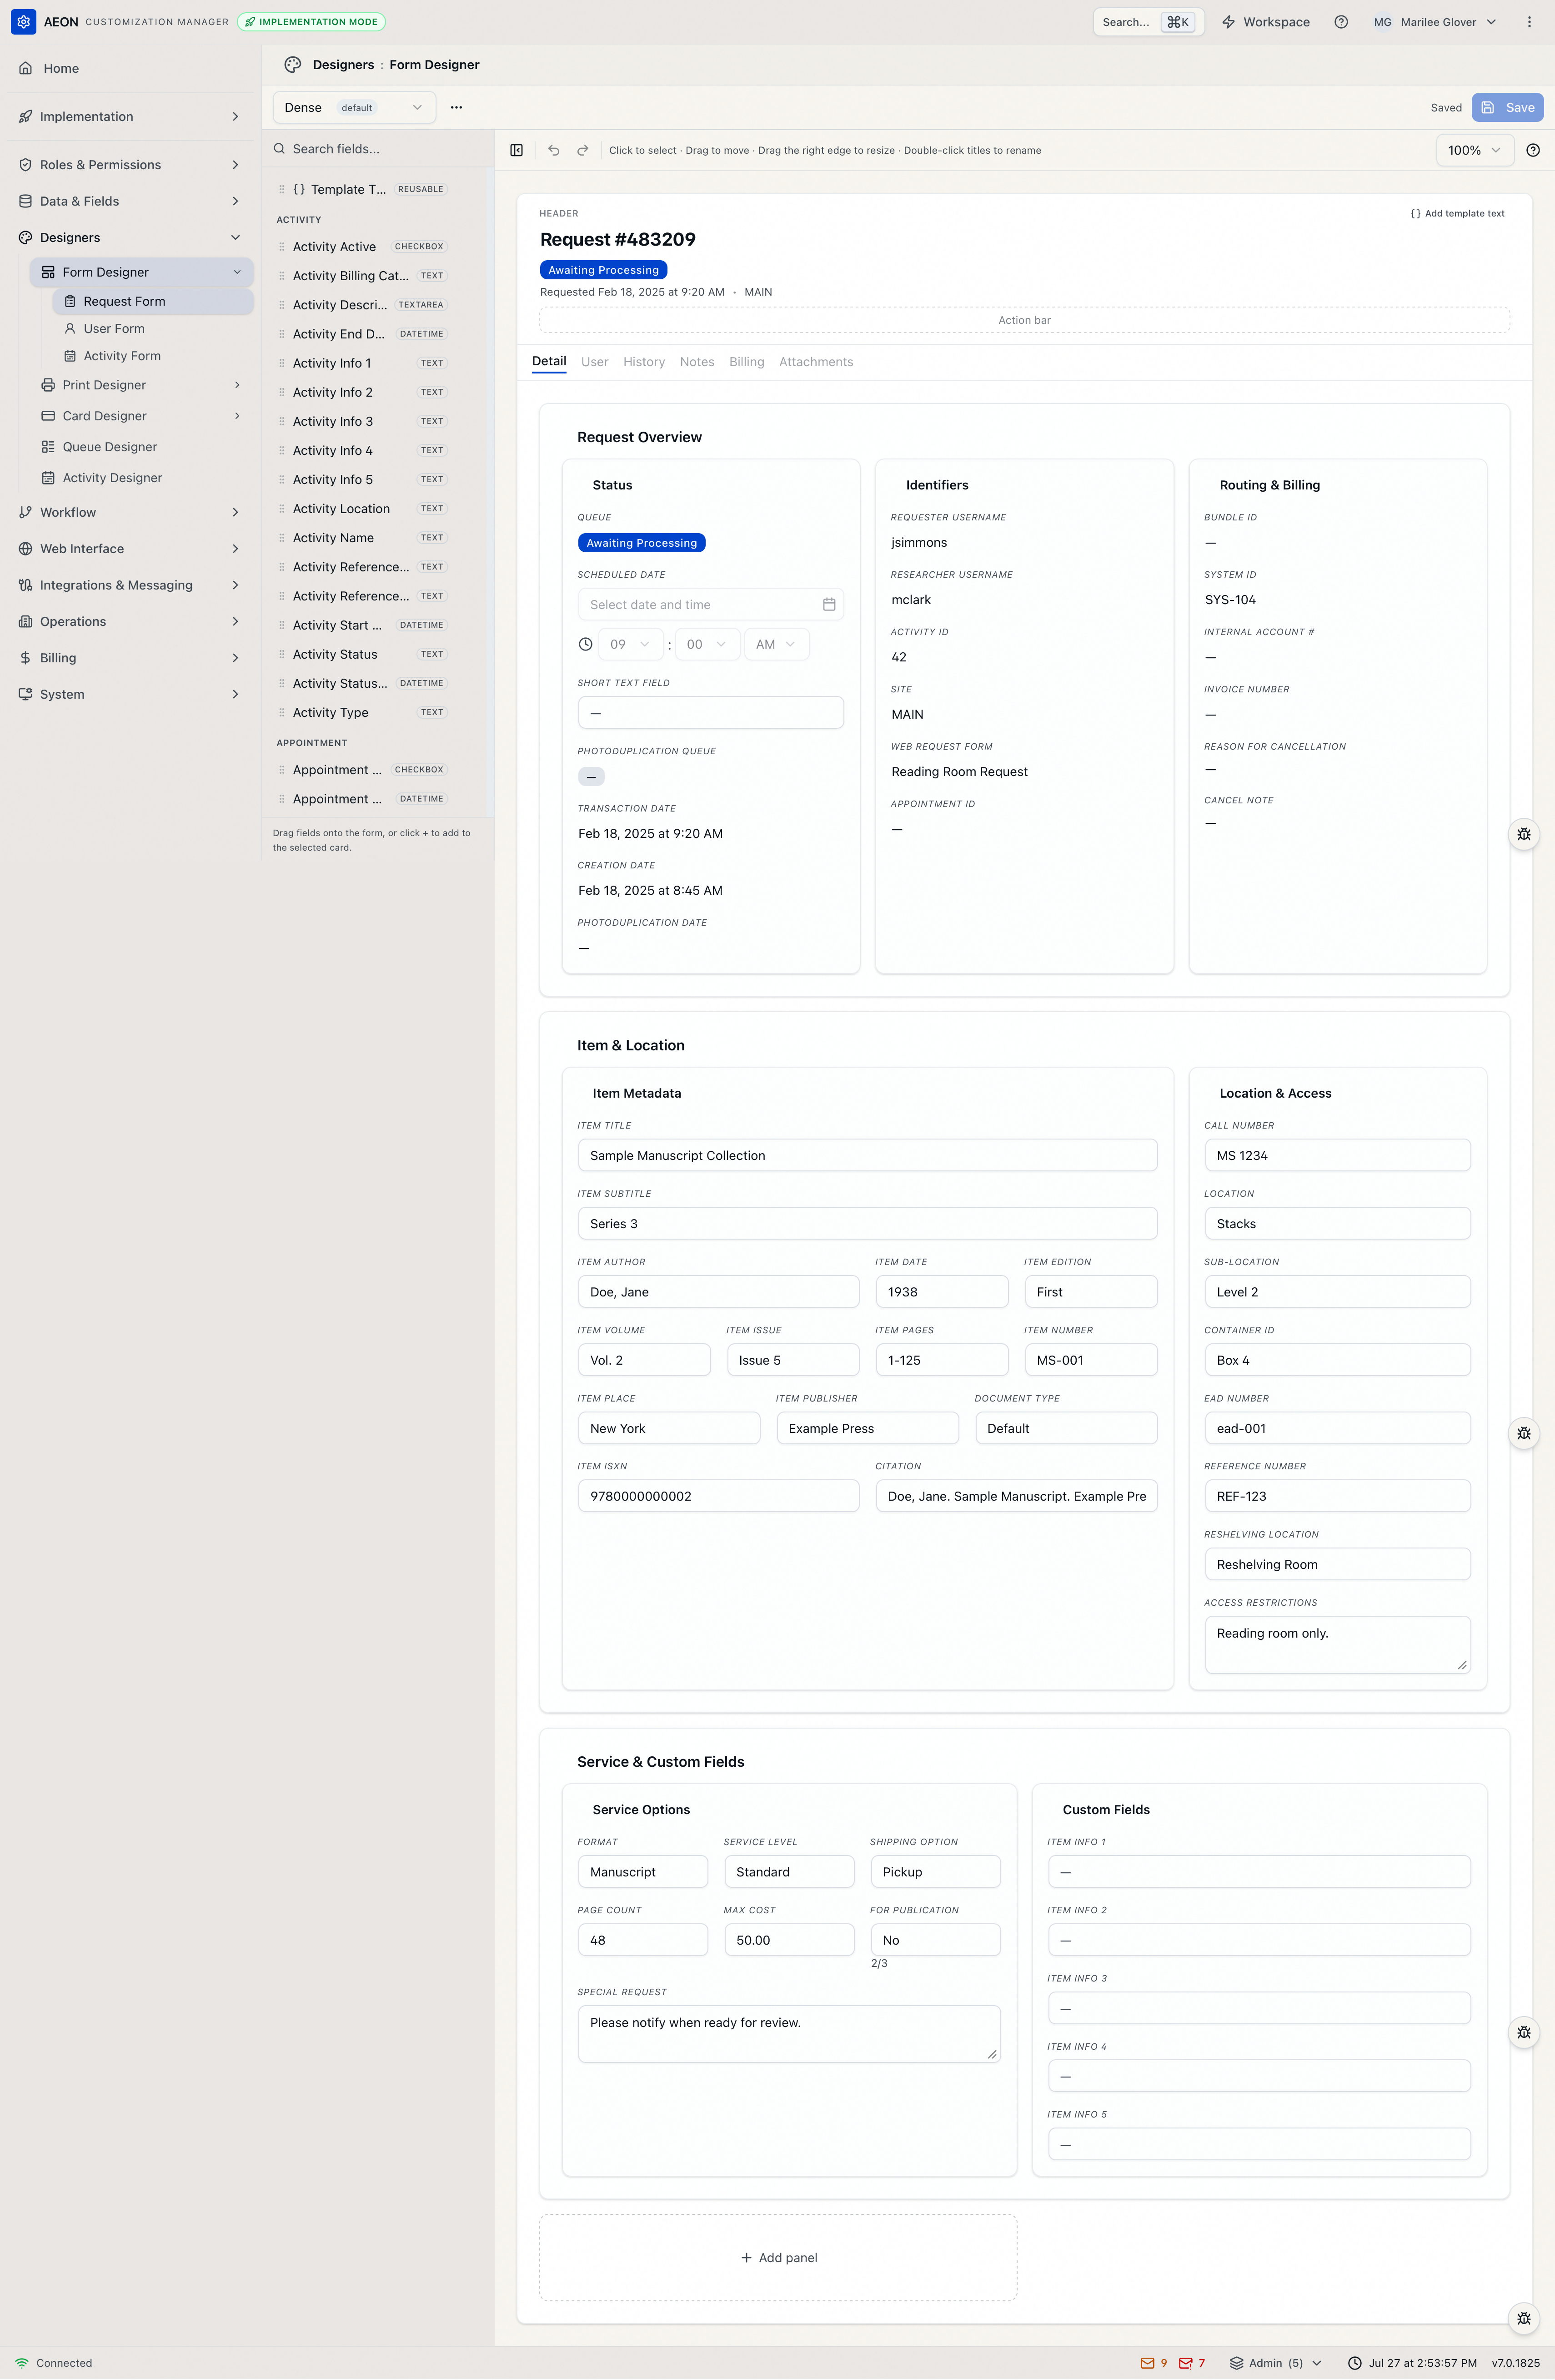1555x2380 pixels.
Task: Open Activity Form in sidebar
Action: (153, 356)
